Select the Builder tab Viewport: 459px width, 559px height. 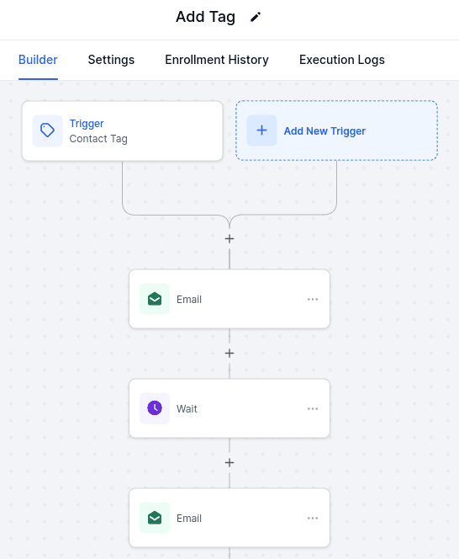coord(38,60)
